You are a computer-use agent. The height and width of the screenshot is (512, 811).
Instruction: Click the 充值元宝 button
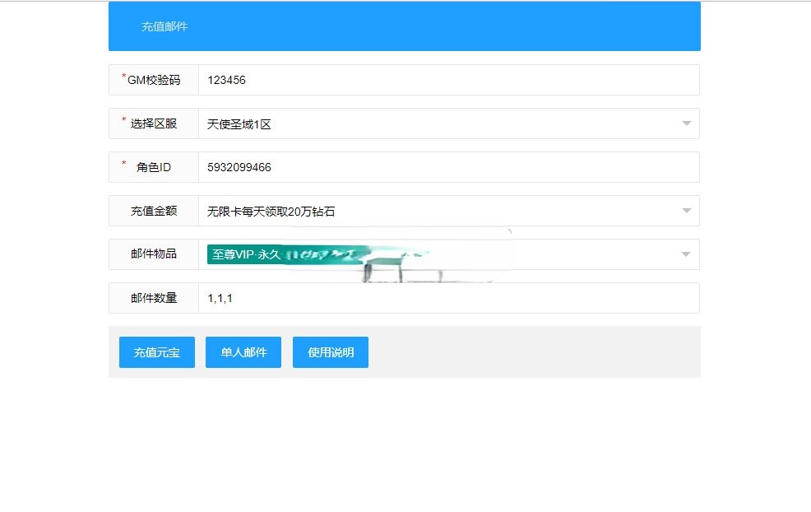tap(156, 351)
